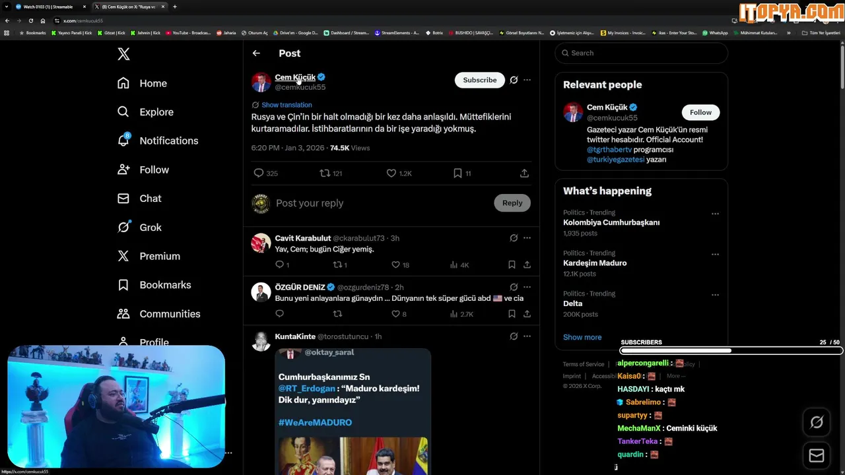845x475 pixels.
Task: Open more options on Cavit Karabulut's reply
Action: pos(527,237)
